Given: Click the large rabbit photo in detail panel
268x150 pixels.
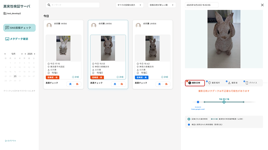Looking at the screenshot, I should (224, 39).
